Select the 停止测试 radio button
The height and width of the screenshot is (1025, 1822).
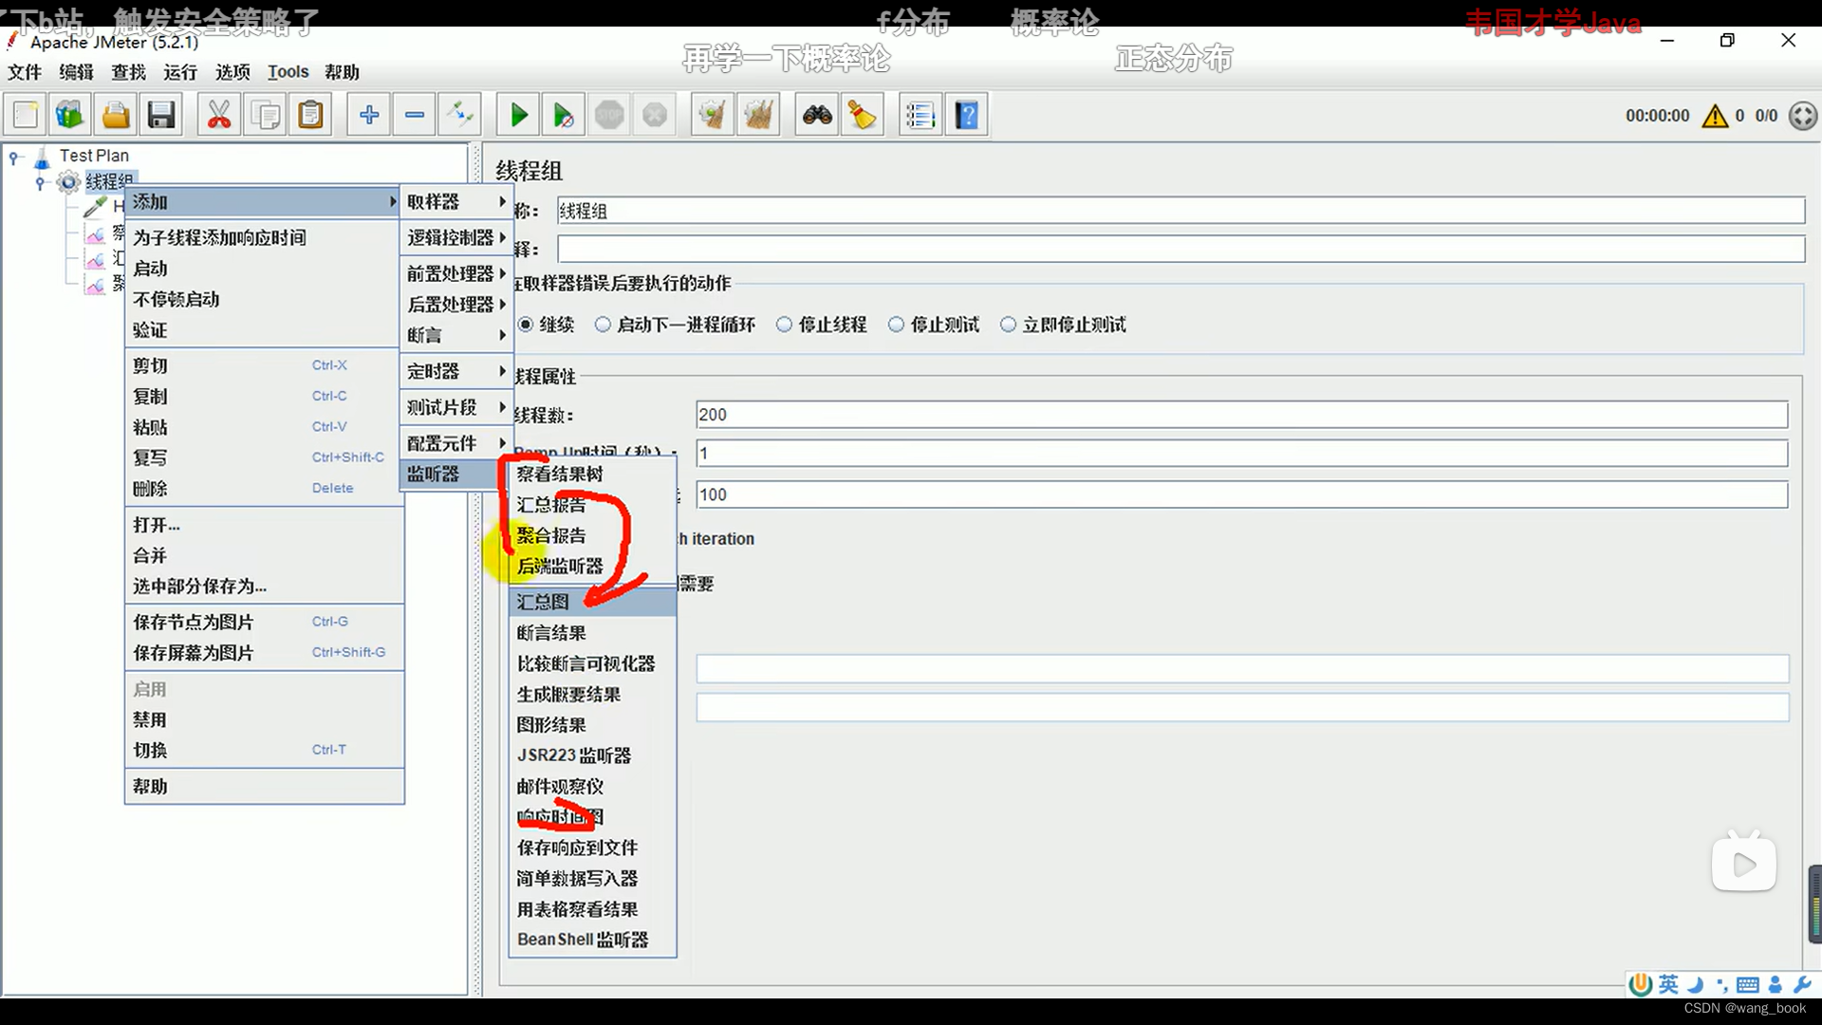(896, 325)
